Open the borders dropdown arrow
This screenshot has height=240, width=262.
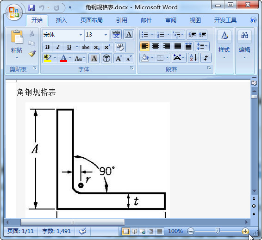(x=167, y=58)
